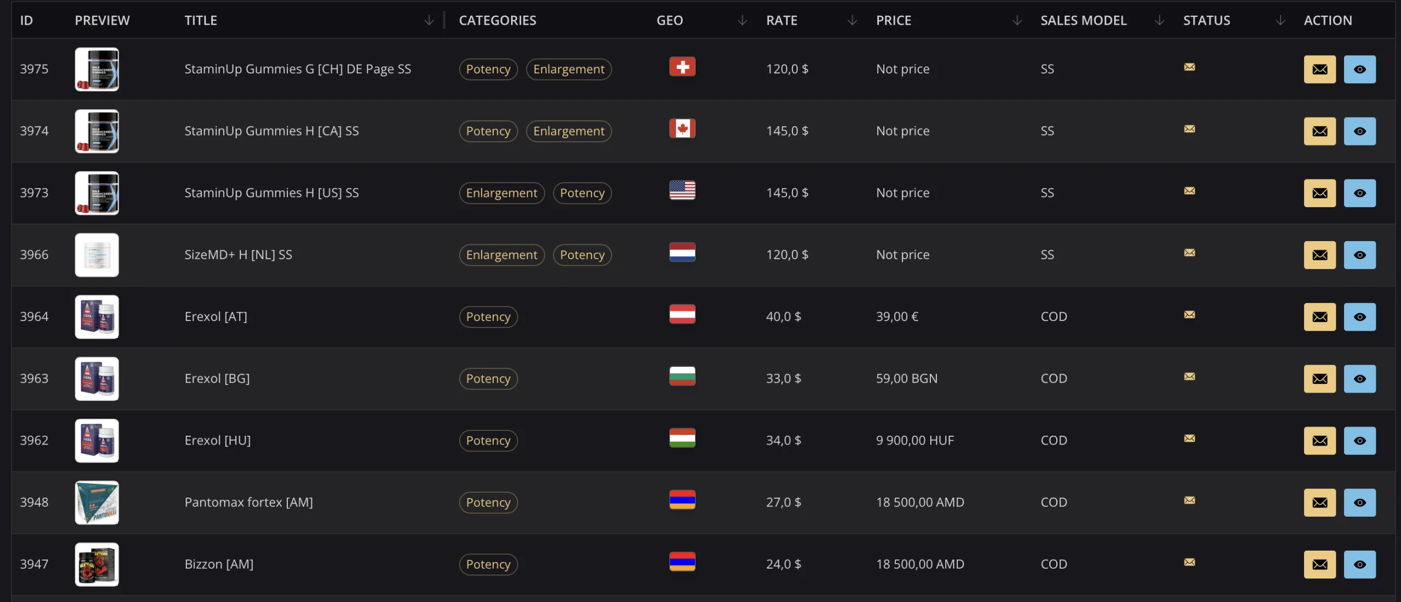Click the status envelope icon for row 3973
The height and width of the screenshot is (602, 1401).
(x=1189, y=191)
